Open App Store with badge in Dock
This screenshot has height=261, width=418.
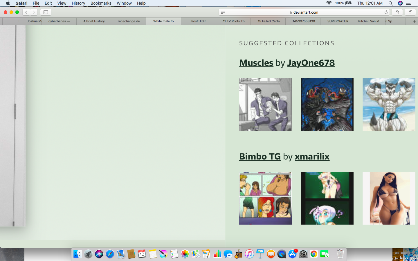point(292,254)
